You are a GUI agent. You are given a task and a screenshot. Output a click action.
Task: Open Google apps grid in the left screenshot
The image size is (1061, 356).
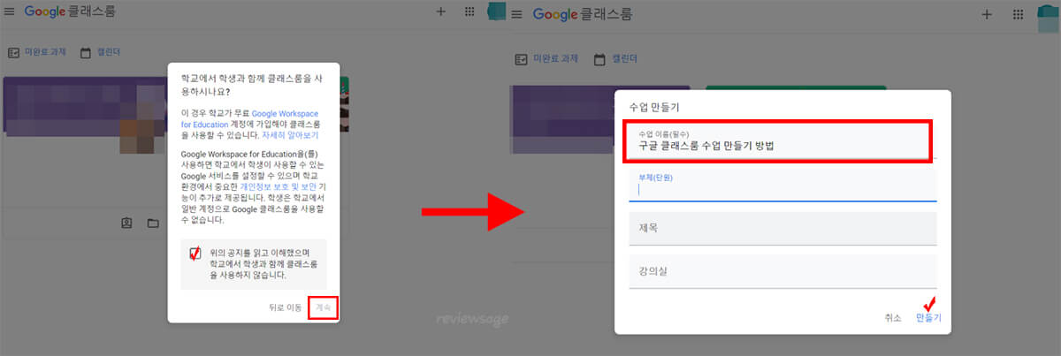[x=469, y=12]
